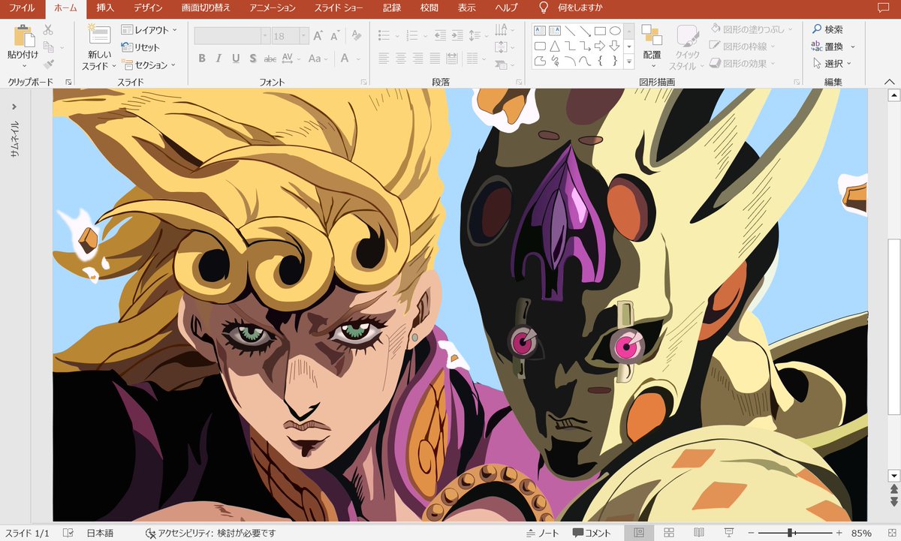Image resolution: width=901 pixels, height=541 pixels.
Task: Click the decrease font size icon
Action: click(x=335, y=35)
